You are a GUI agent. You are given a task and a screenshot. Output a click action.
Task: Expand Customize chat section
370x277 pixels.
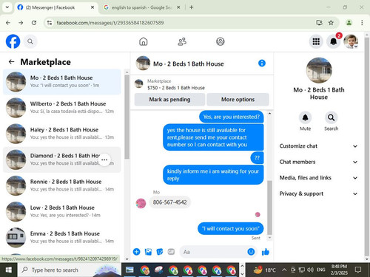pyautogui.click(x=318, y=146)
